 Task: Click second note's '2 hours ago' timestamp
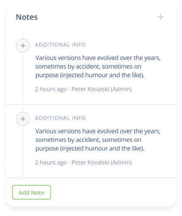coord(51,162)
